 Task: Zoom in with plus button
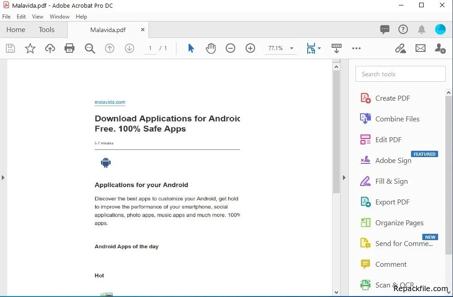coord(250,48)
